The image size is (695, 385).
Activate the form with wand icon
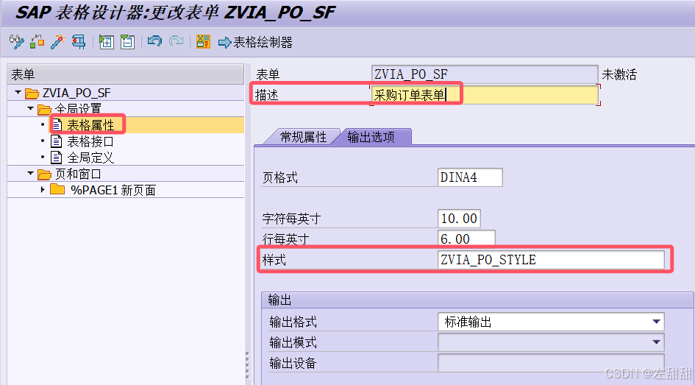pyautogui.click(x=57, y=42)
